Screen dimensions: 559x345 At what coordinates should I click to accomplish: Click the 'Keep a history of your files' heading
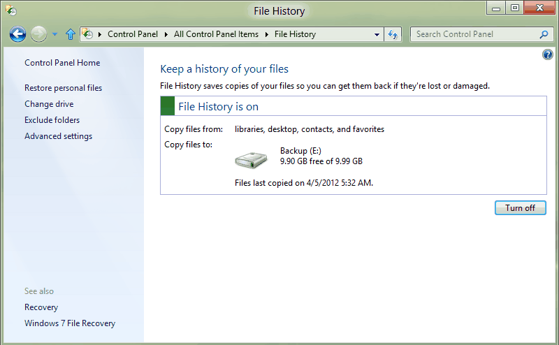click(x=224, y=68)
